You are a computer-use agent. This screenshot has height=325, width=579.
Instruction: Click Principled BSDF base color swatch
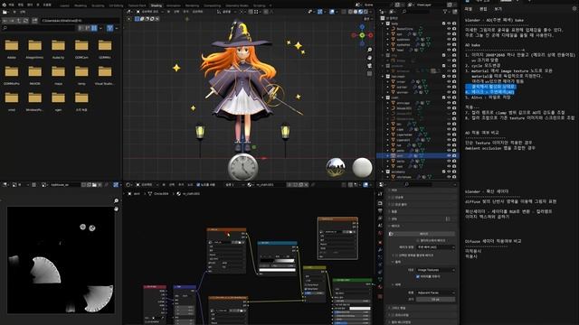tap(360, 309)
